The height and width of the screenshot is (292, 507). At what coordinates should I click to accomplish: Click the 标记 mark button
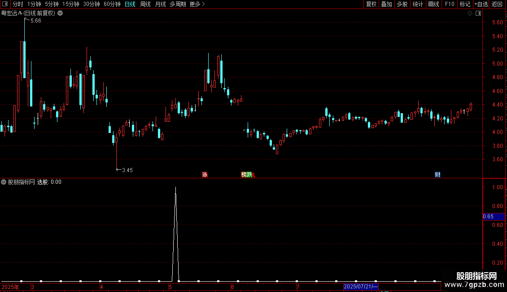(465, 4)
